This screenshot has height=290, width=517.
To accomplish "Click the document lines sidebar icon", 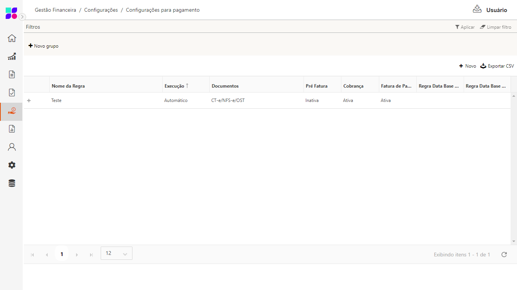I will [12, 74].
